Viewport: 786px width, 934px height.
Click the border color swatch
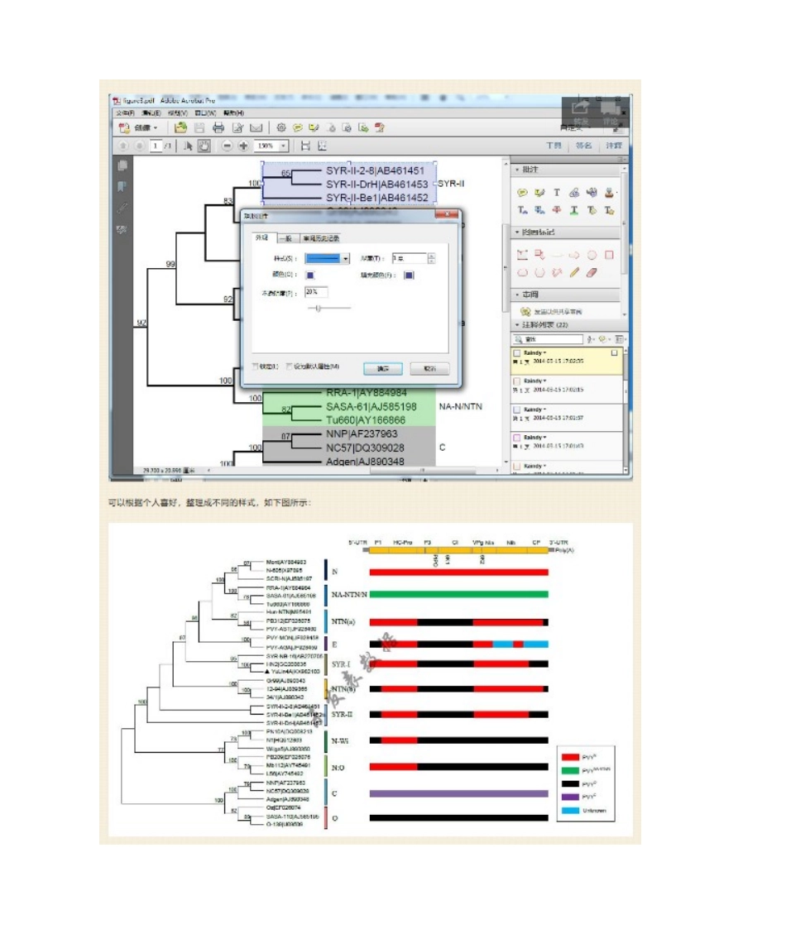pyautogui.click(x=310, y=275)
